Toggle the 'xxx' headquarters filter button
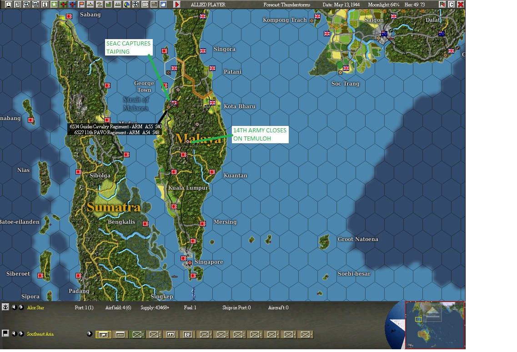The image size is (517, 352). [x=120, y=335]
